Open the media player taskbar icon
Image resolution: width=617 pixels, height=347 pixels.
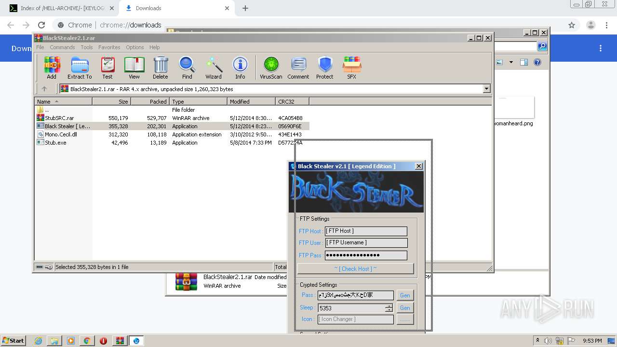[71, 341]
